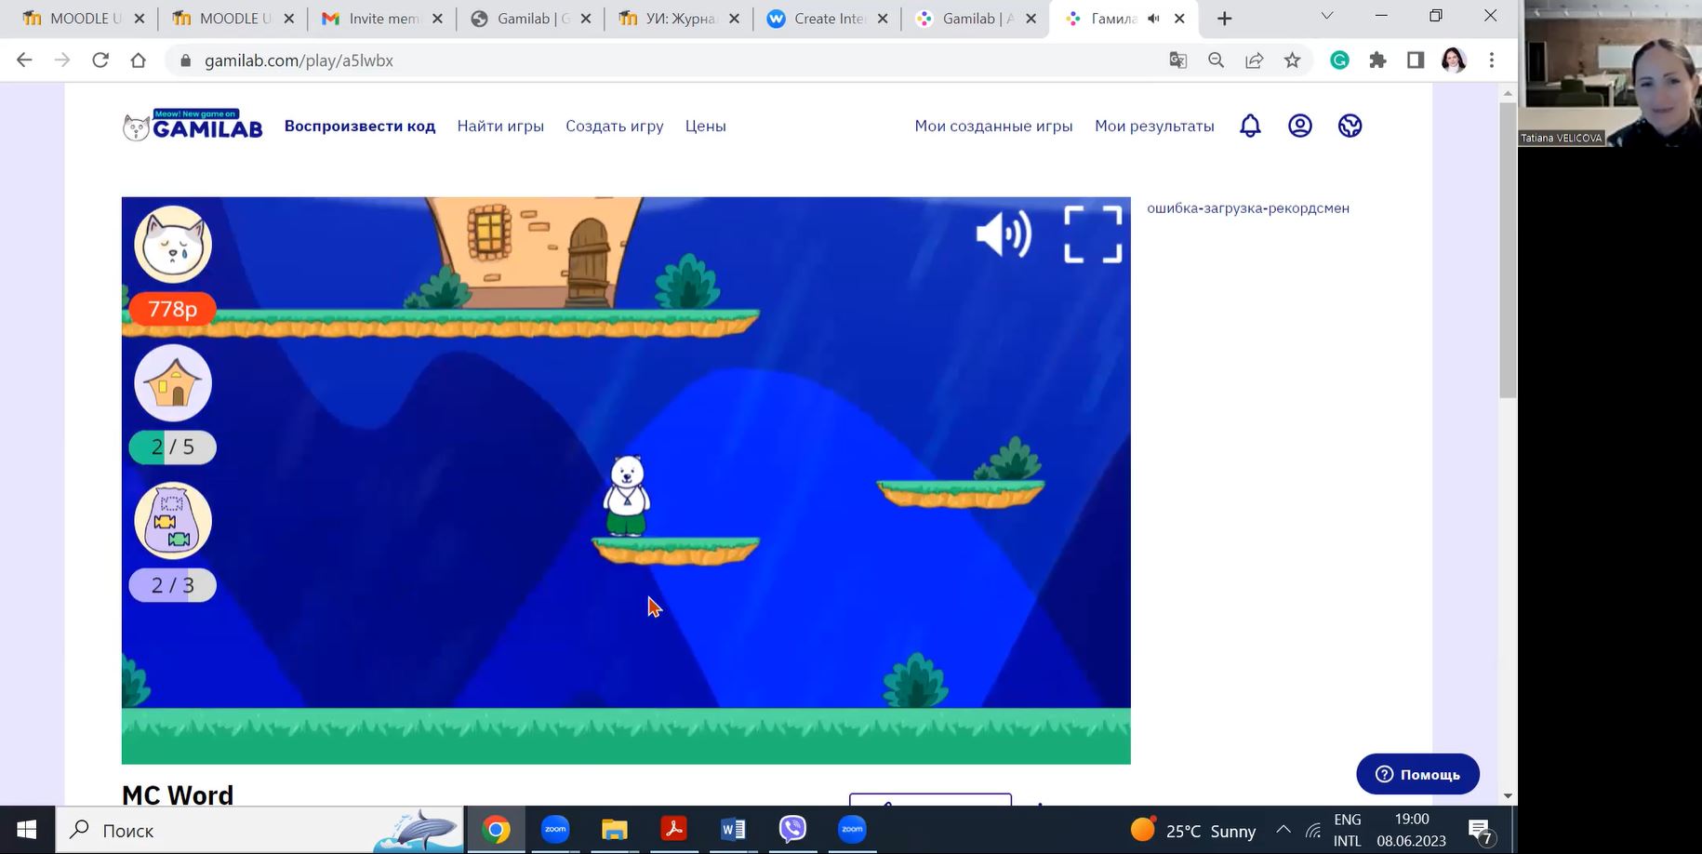Click the candy bag icon in game
Image resolution: width=1702 pixels, height=854 pixels.
pyautogui.click(x=173, y=521)
